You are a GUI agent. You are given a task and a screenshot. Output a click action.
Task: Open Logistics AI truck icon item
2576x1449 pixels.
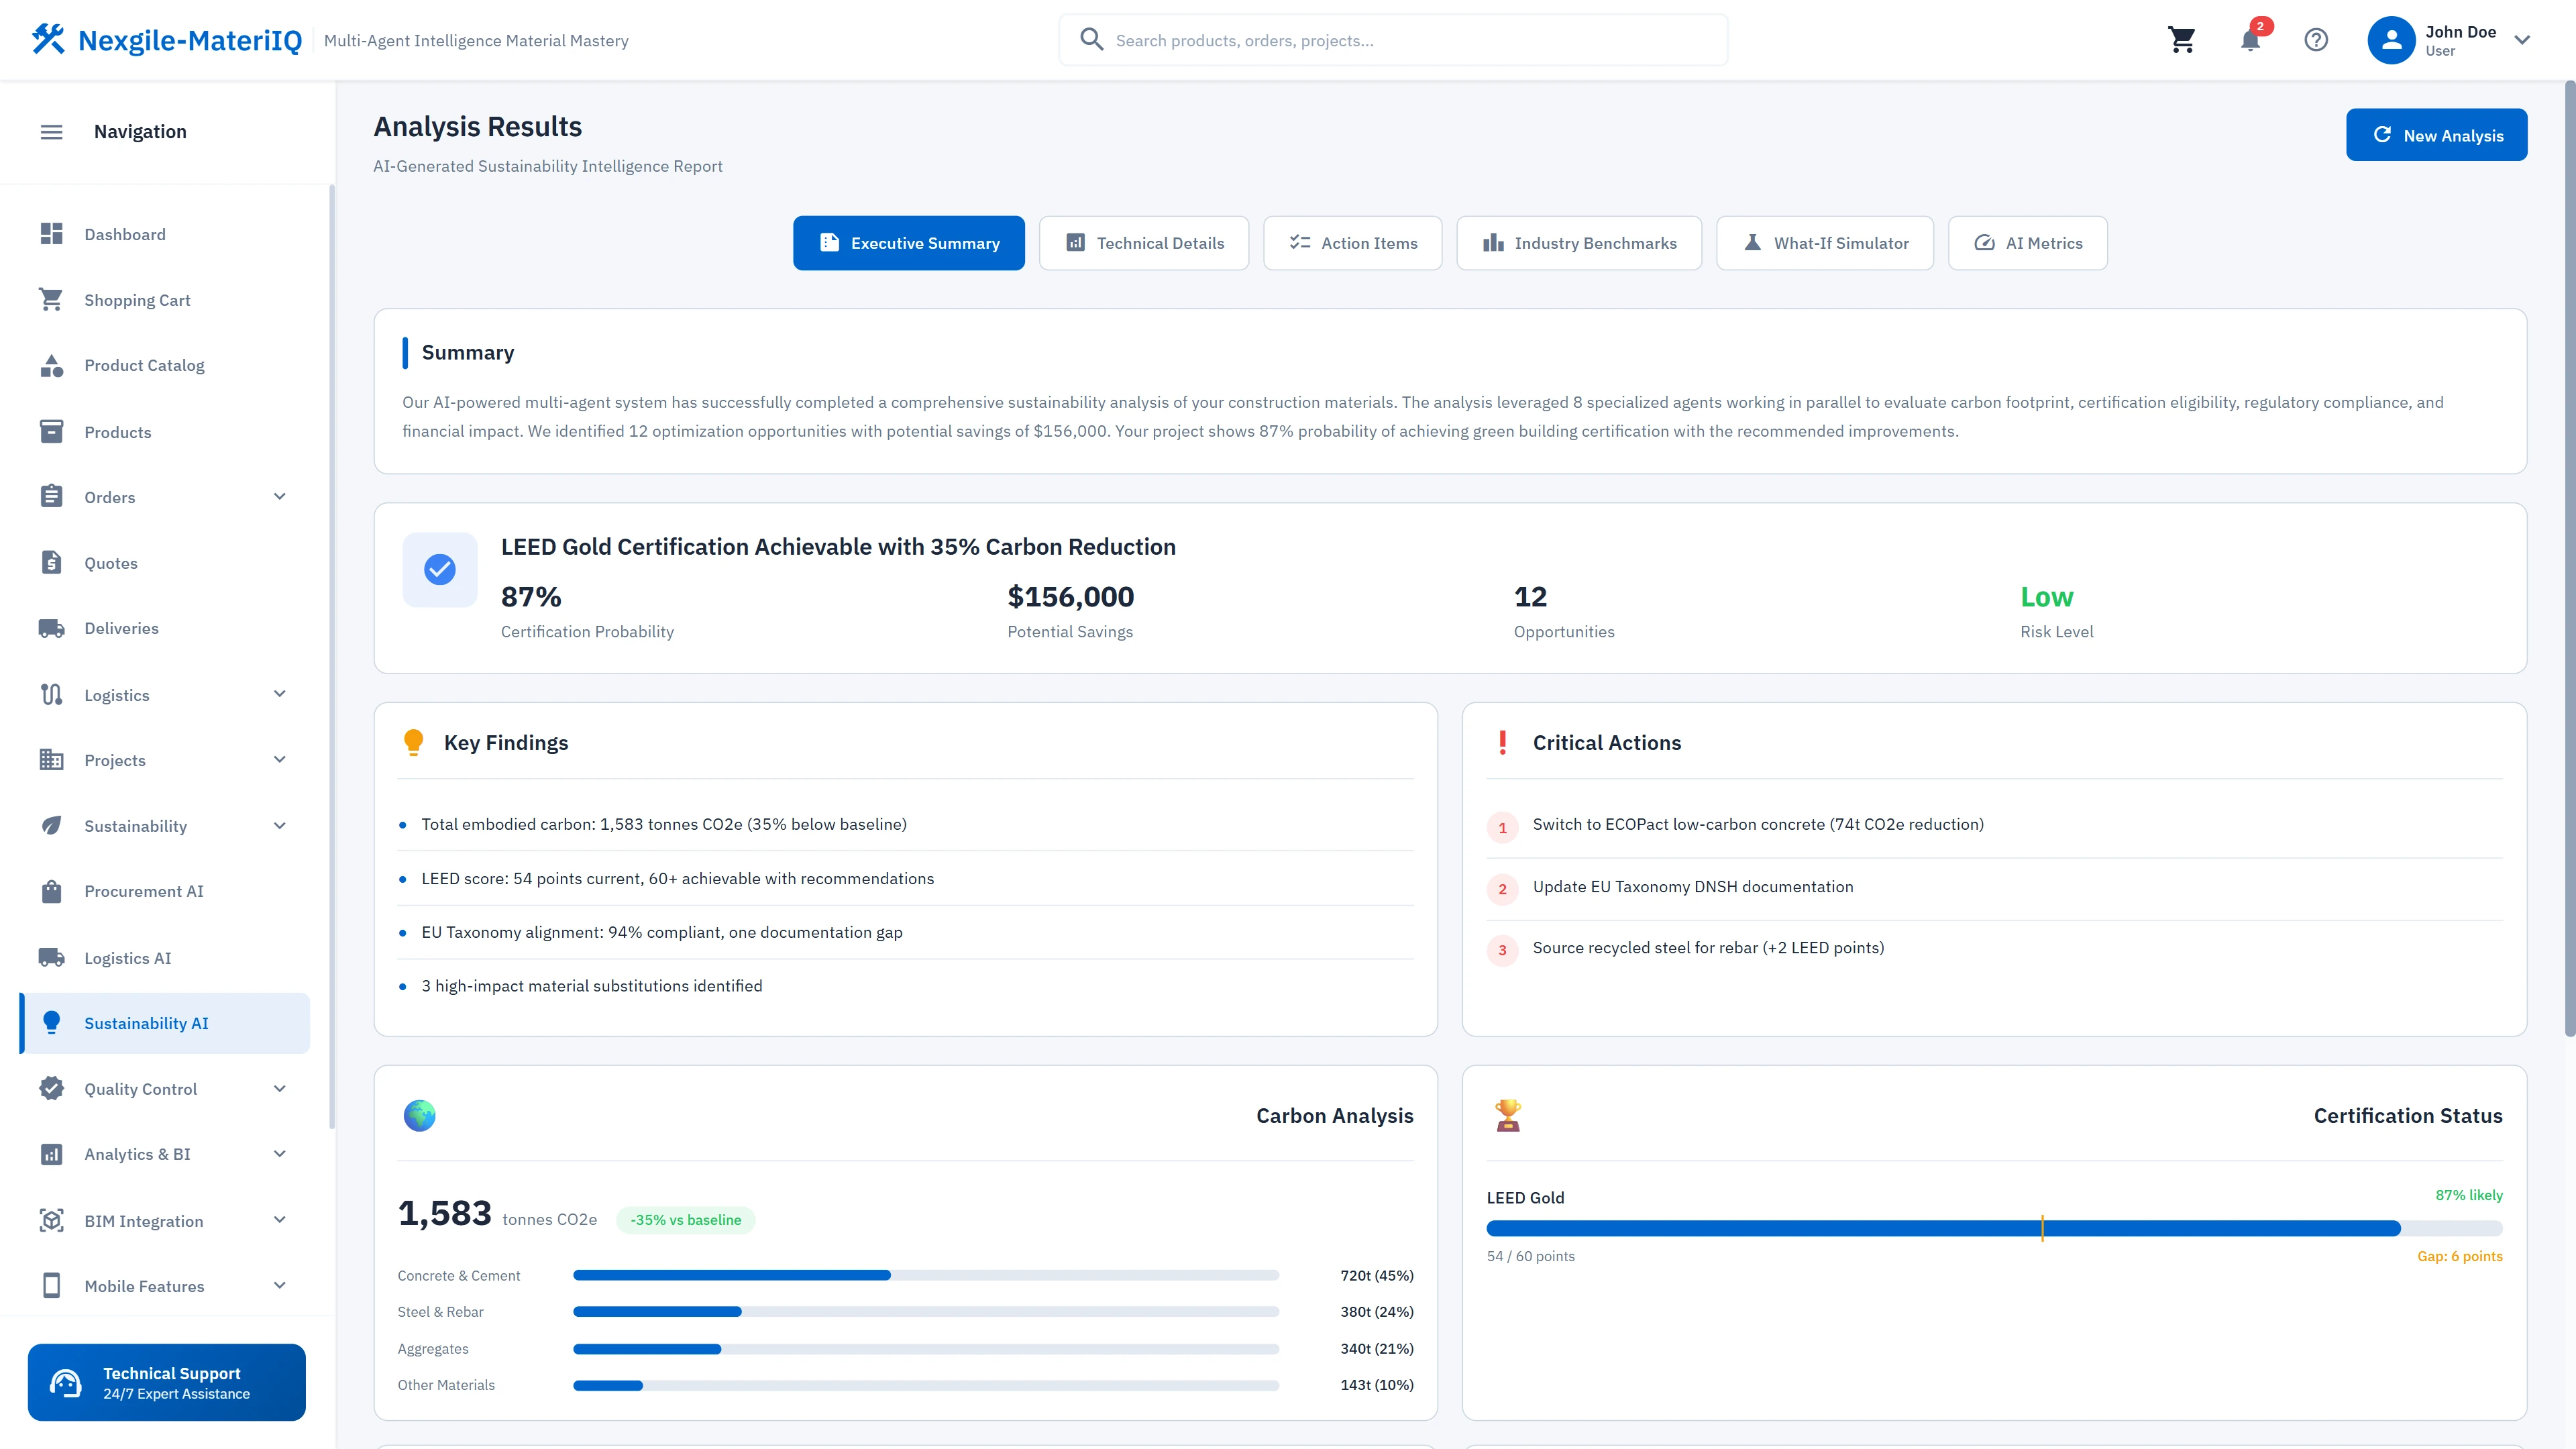coord(52,957)
